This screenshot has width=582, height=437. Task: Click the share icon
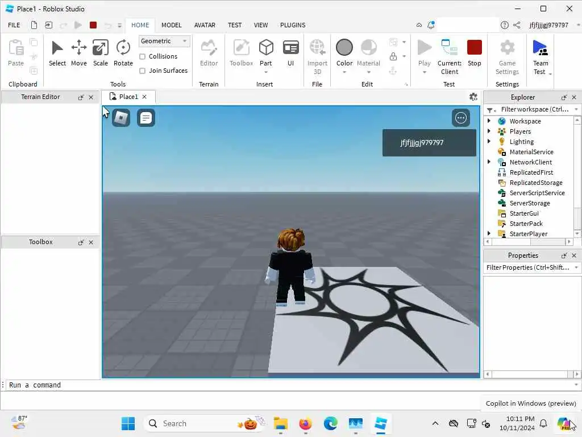click(x=516, y=25)
